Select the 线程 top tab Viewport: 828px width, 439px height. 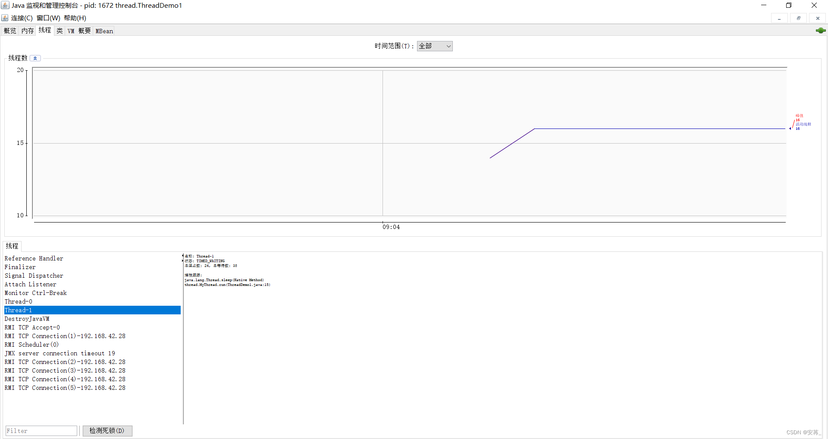[x=45, y=30]
